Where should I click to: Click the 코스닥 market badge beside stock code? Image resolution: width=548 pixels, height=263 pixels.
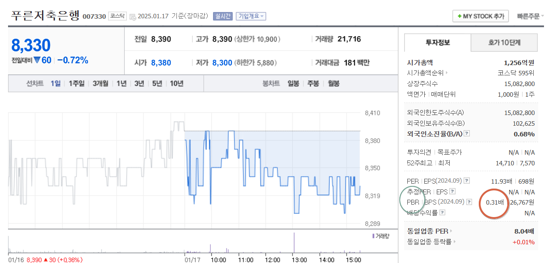pyautogui.click(x=117, y=16)
